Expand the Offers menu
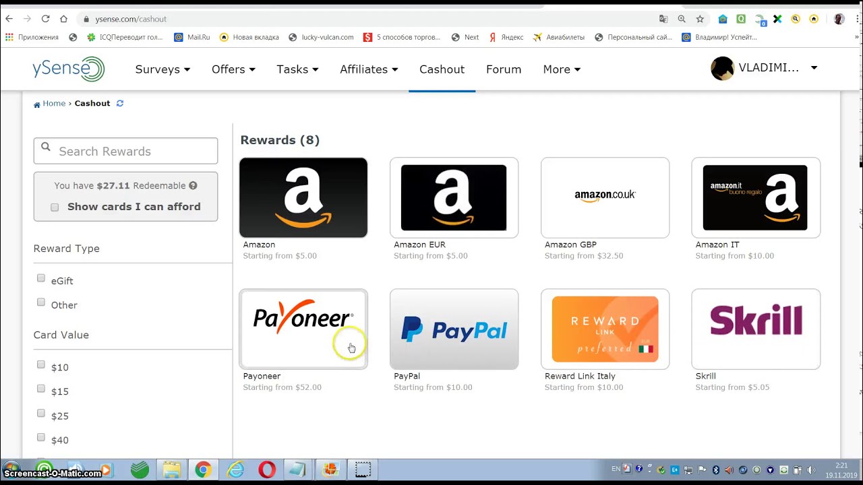The height and width of the screenshot is (485, 863). (233, 69)
